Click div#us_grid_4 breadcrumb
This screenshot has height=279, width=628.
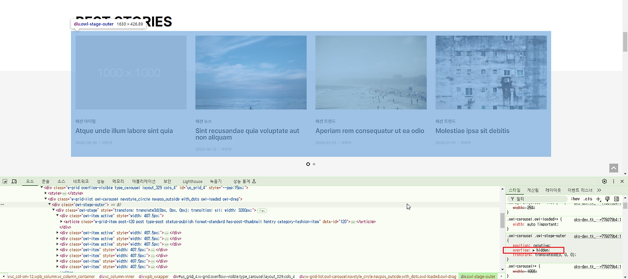(234, 277)
